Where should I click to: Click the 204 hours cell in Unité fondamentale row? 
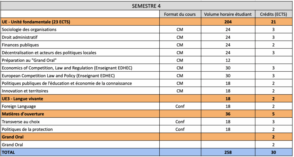click(228, 22)
